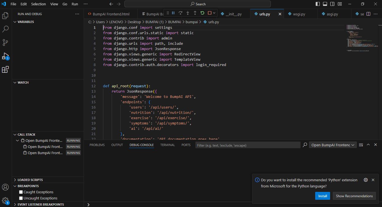Screen dimensions: 382x207
Task: Stop the debugger with the red square
Action: coord(209,13)
